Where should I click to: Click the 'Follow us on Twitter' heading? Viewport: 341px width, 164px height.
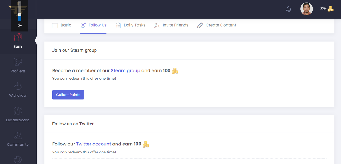(73, 124)
